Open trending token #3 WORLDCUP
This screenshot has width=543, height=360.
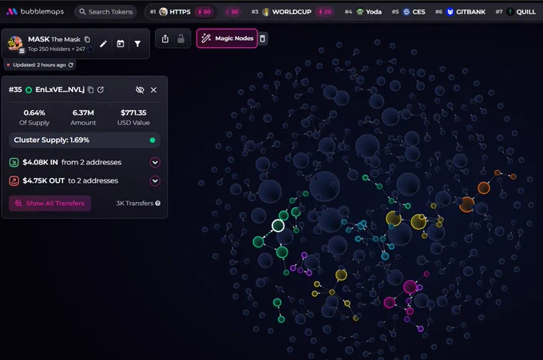pyautogui.click(x=291, y=12)
